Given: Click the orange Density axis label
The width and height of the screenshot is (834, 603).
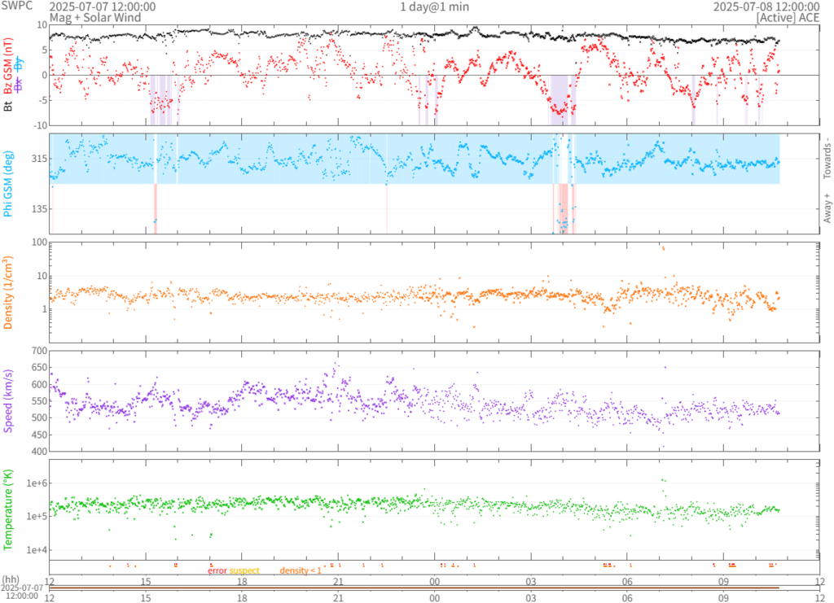Looking at the screenshot, I should 10,295.
